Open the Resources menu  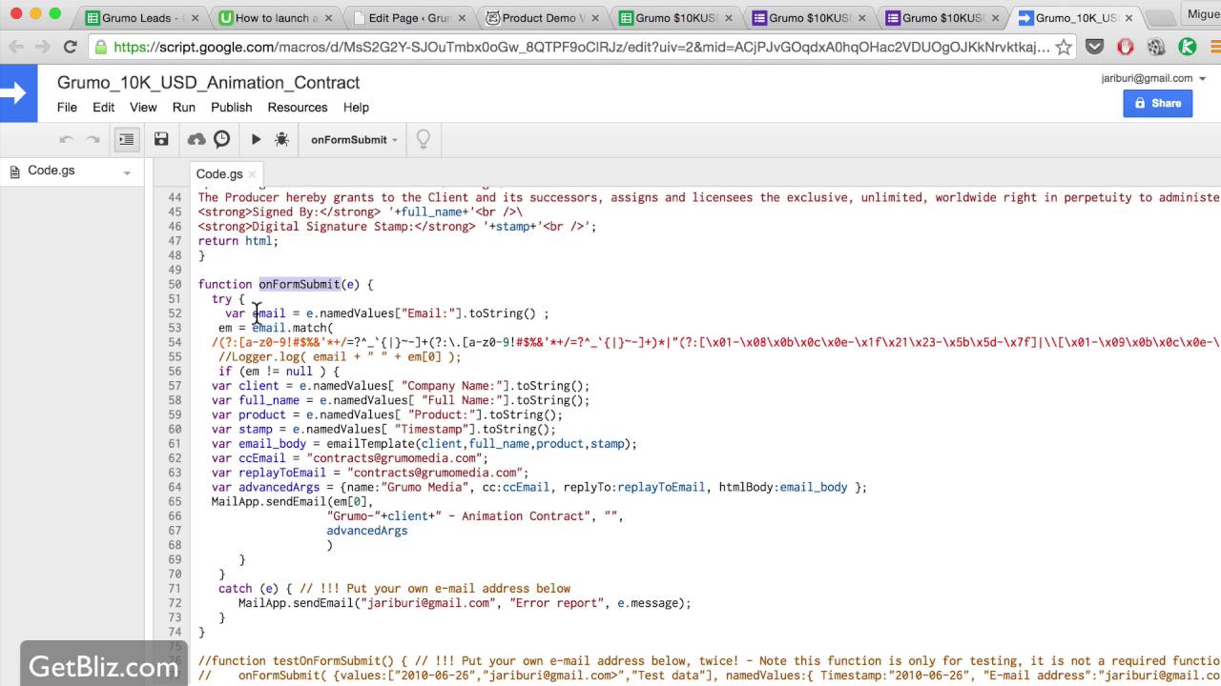(298, 108)
